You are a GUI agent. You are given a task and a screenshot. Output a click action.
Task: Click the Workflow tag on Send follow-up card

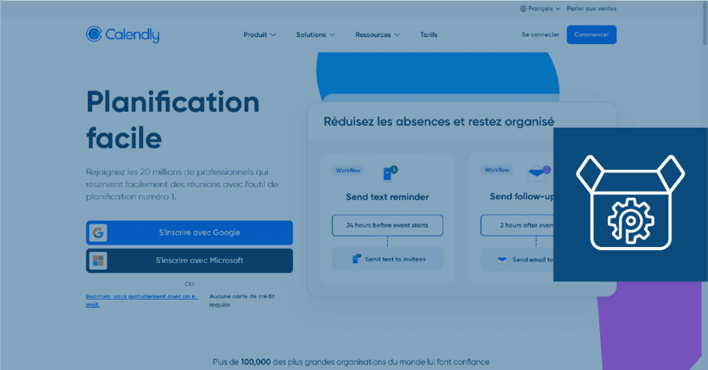click(496, 170)
